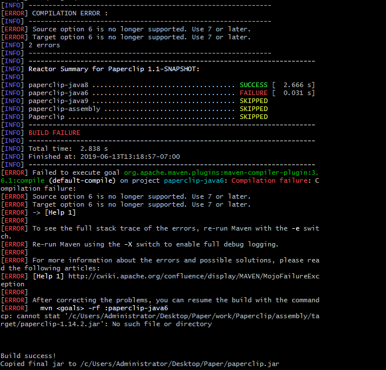The width and height of the screenshot is (386, 370).
Task: Click 'Total time: 2.838 s' line
Action: pyautogui.click(x=68, y=149)
